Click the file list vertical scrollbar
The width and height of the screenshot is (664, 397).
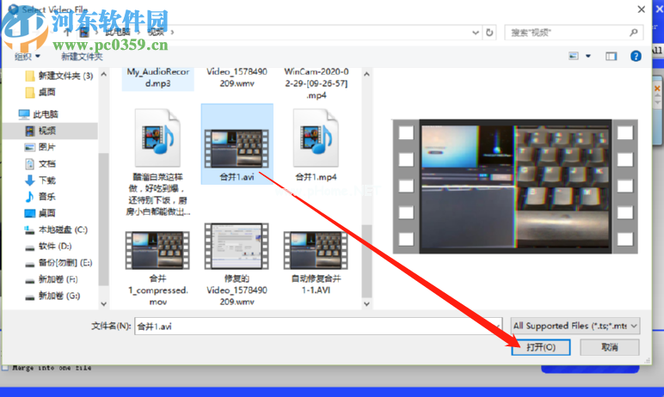click(x=366, y=189)
